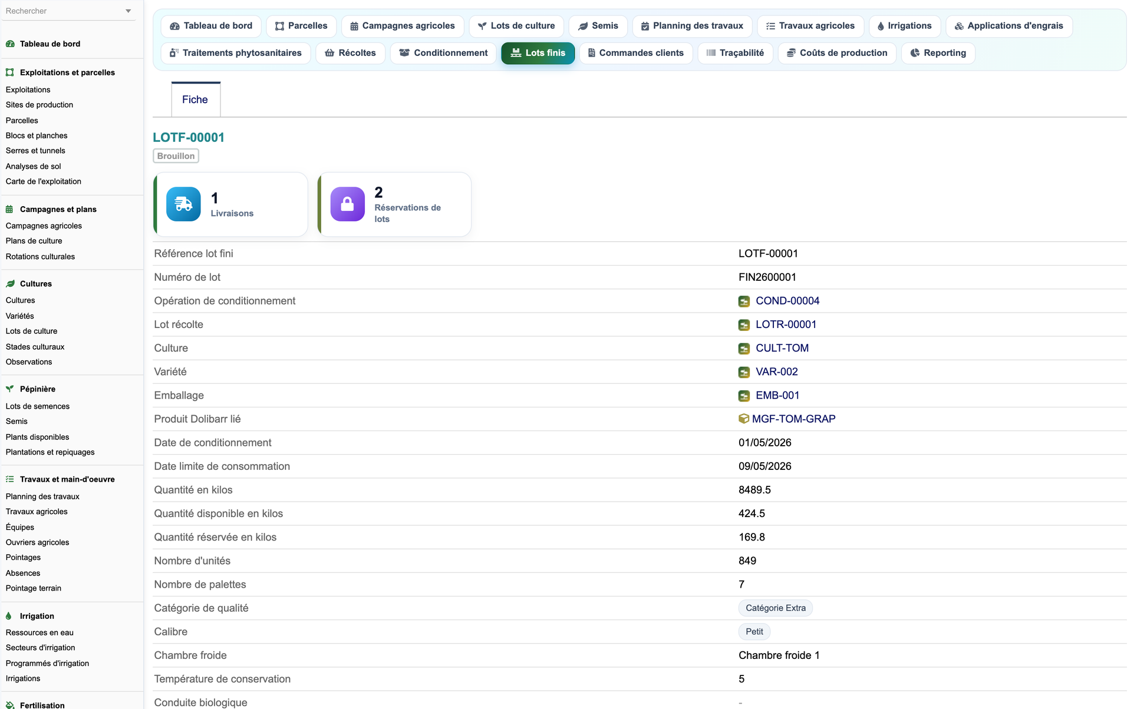This screenshot has height=709, width=1147.
Task: Open the Traçabilité top tab
Action: [736, 53]
